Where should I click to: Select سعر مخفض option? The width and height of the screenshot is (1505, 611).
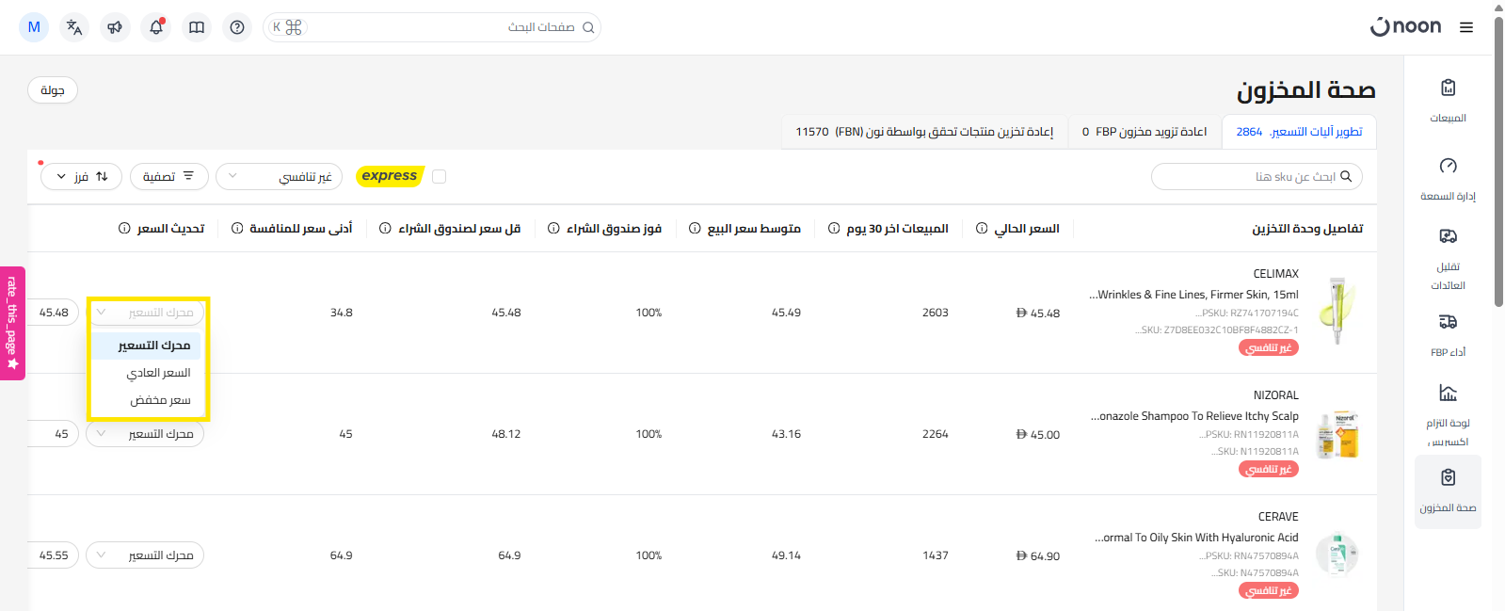click(x=147, y=400)
